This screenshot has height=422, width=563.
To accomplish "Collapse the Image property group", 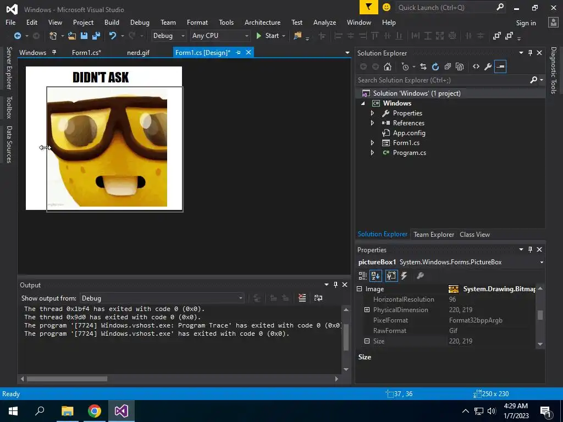I will (360, 289).
